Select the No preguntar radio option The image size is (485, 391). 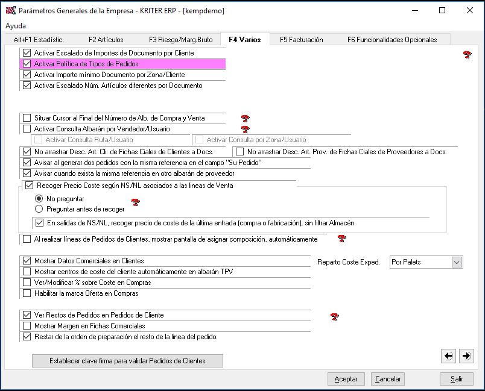point(39,199)
